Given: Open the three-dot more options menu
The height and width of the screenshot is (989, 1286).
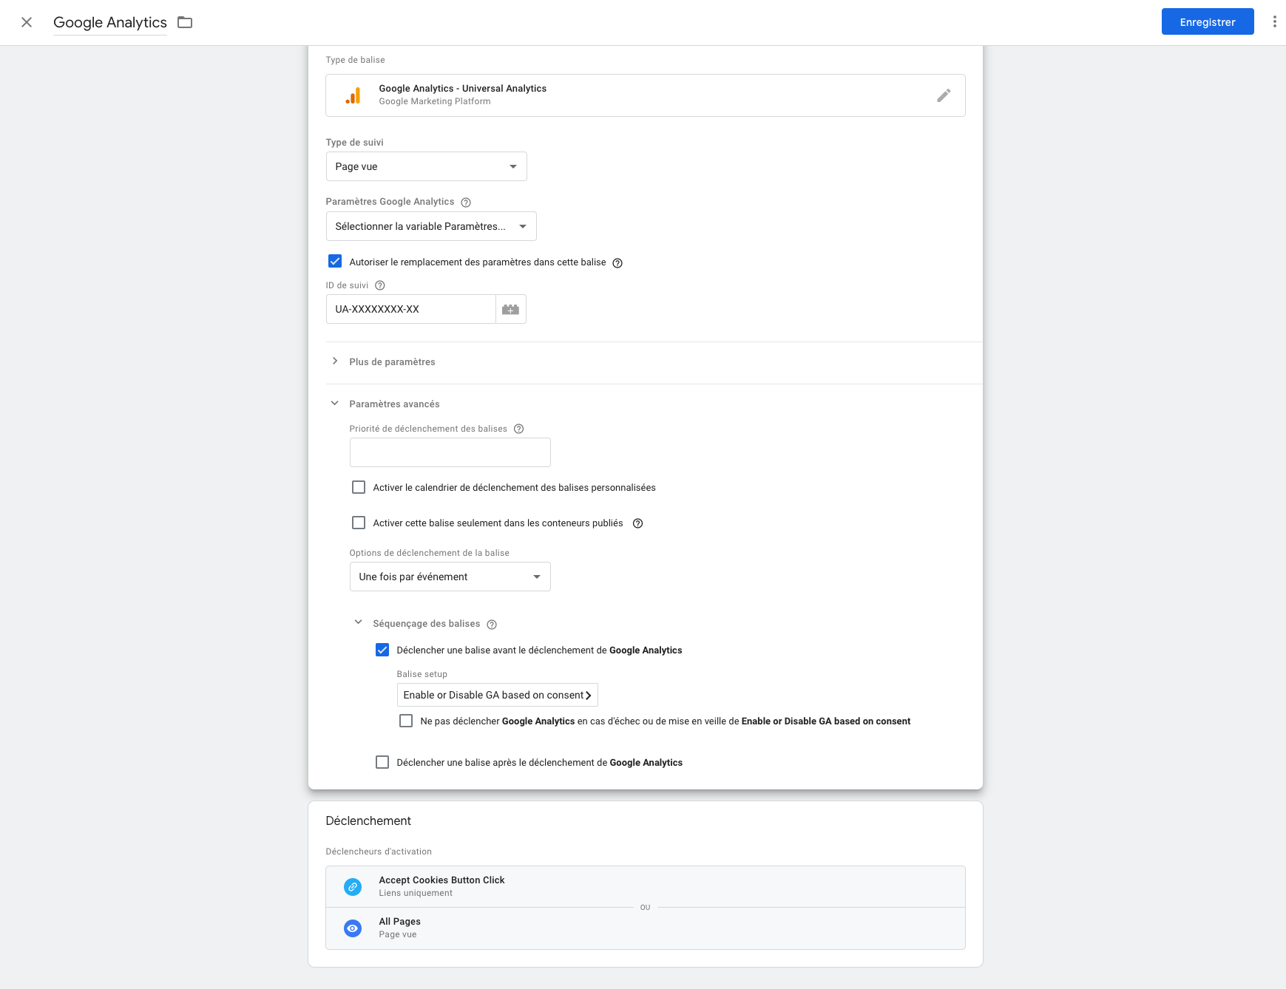Looking at the screenshot, I should pyautogui.click(x=1274, y=22).
